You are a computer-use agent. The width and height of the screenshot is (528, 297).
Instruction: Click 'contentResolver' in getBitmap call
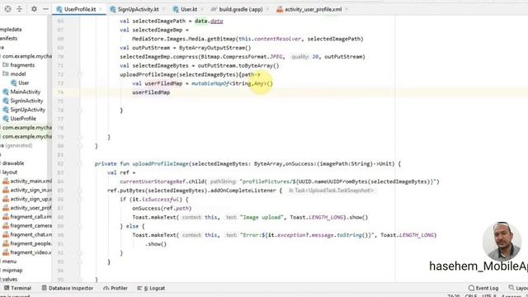(x=277, y=39)
